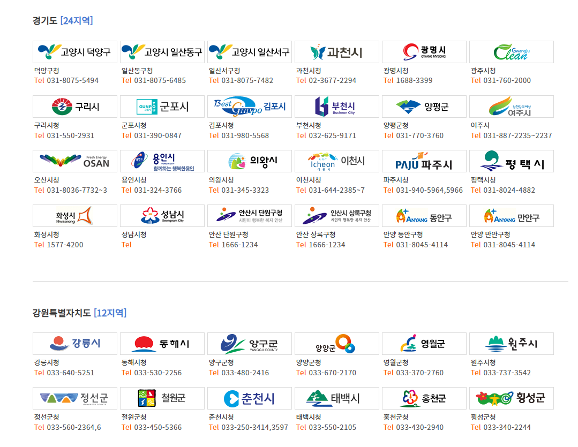This screenshot has width=578, height=447.
Task: Open the 과천시 logo banner
Action: (x=337, y=52)
